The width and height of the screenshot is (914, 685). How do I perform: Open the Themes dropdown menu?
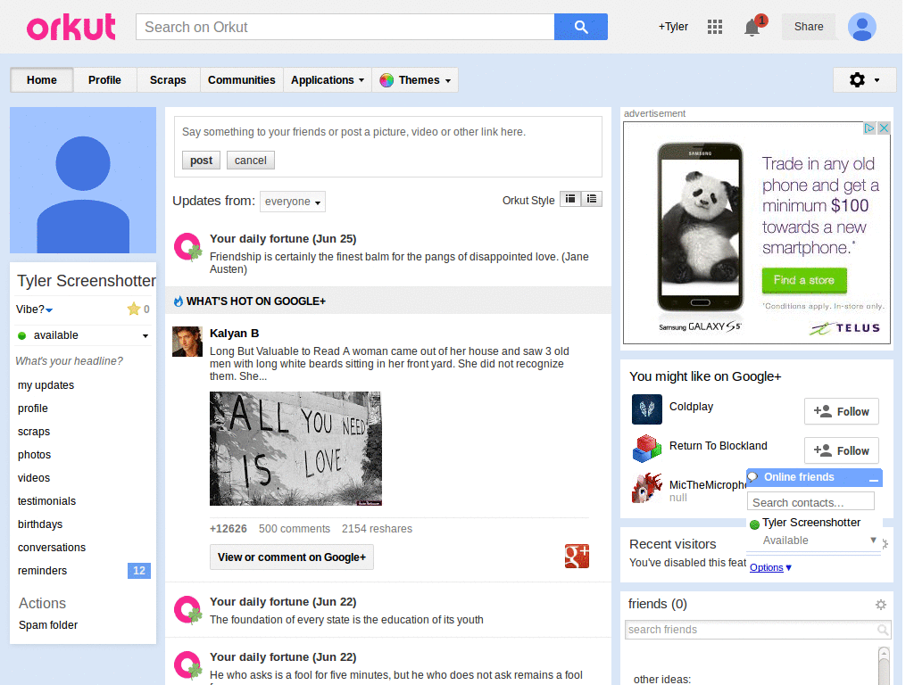(x=415, y=80)
